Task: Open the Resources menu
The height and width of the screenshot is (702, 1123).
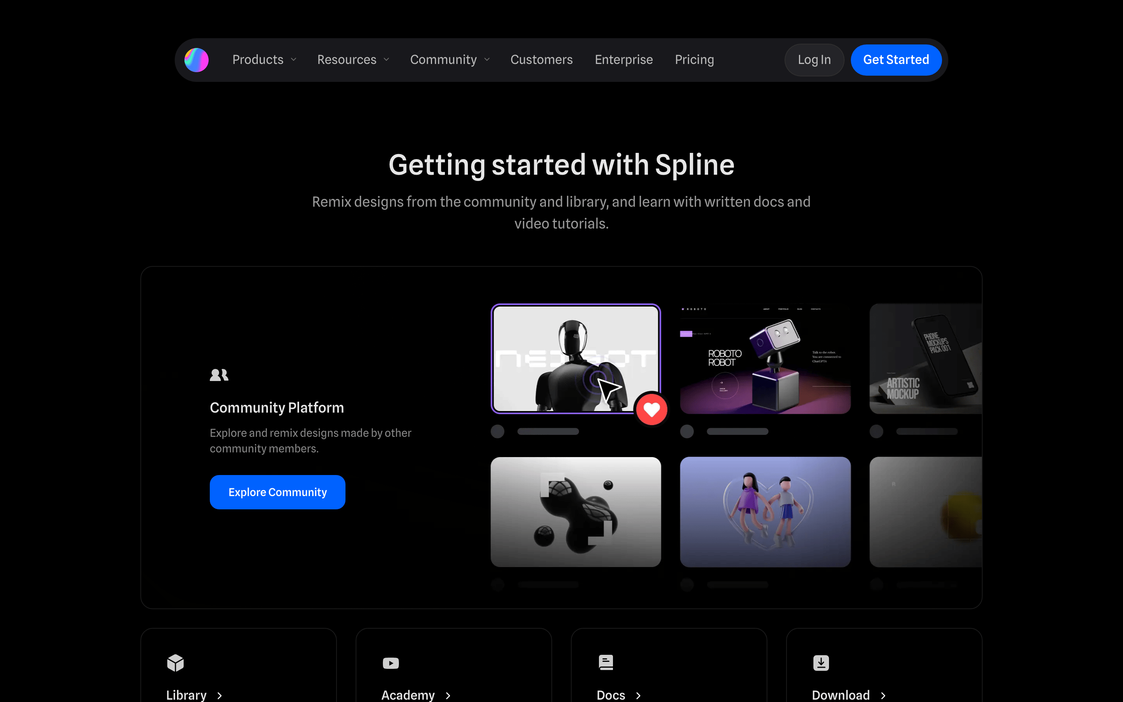Action: pyautogui.click(x=347, y=60)
